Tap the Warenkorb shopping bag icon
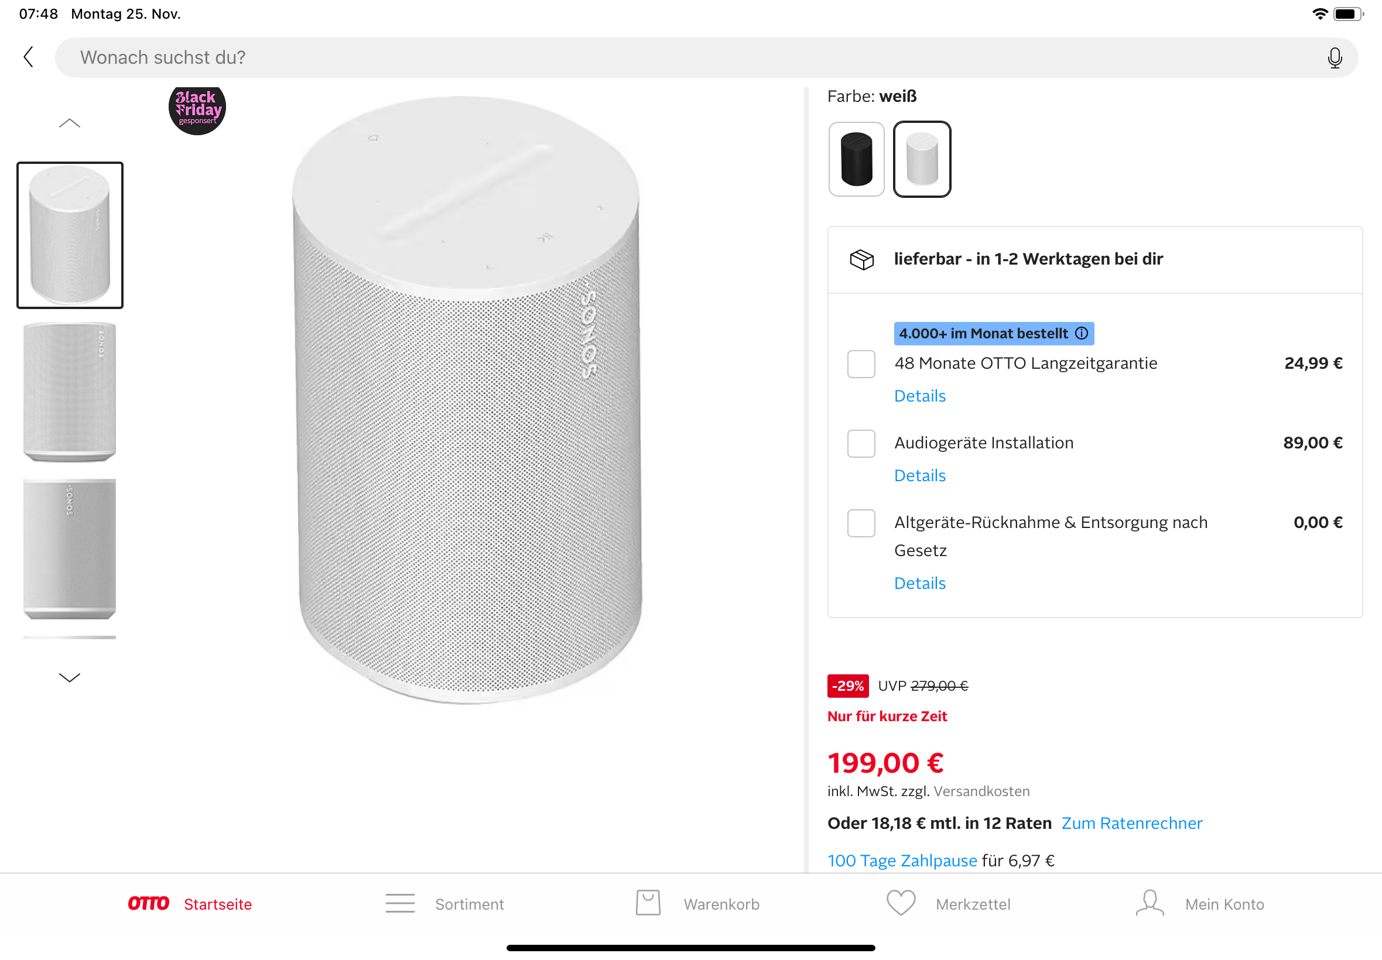The height and width of the screenshot is (960, 1382). click(648, 903)
